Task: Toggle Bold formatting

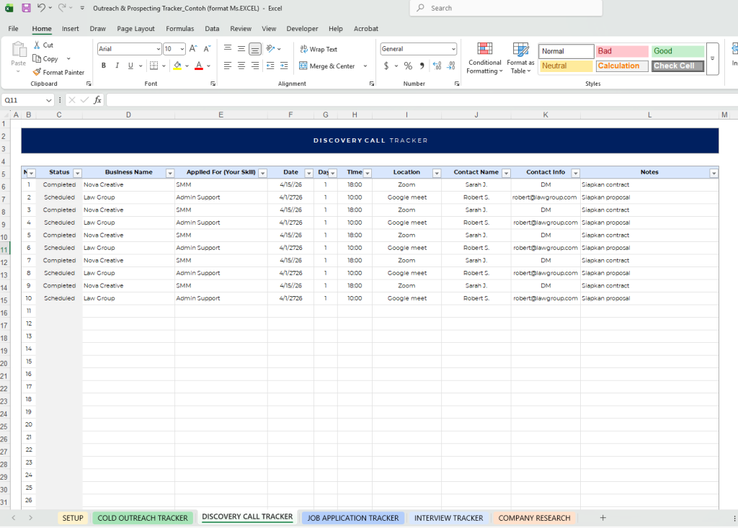Action: pos(104,66)
